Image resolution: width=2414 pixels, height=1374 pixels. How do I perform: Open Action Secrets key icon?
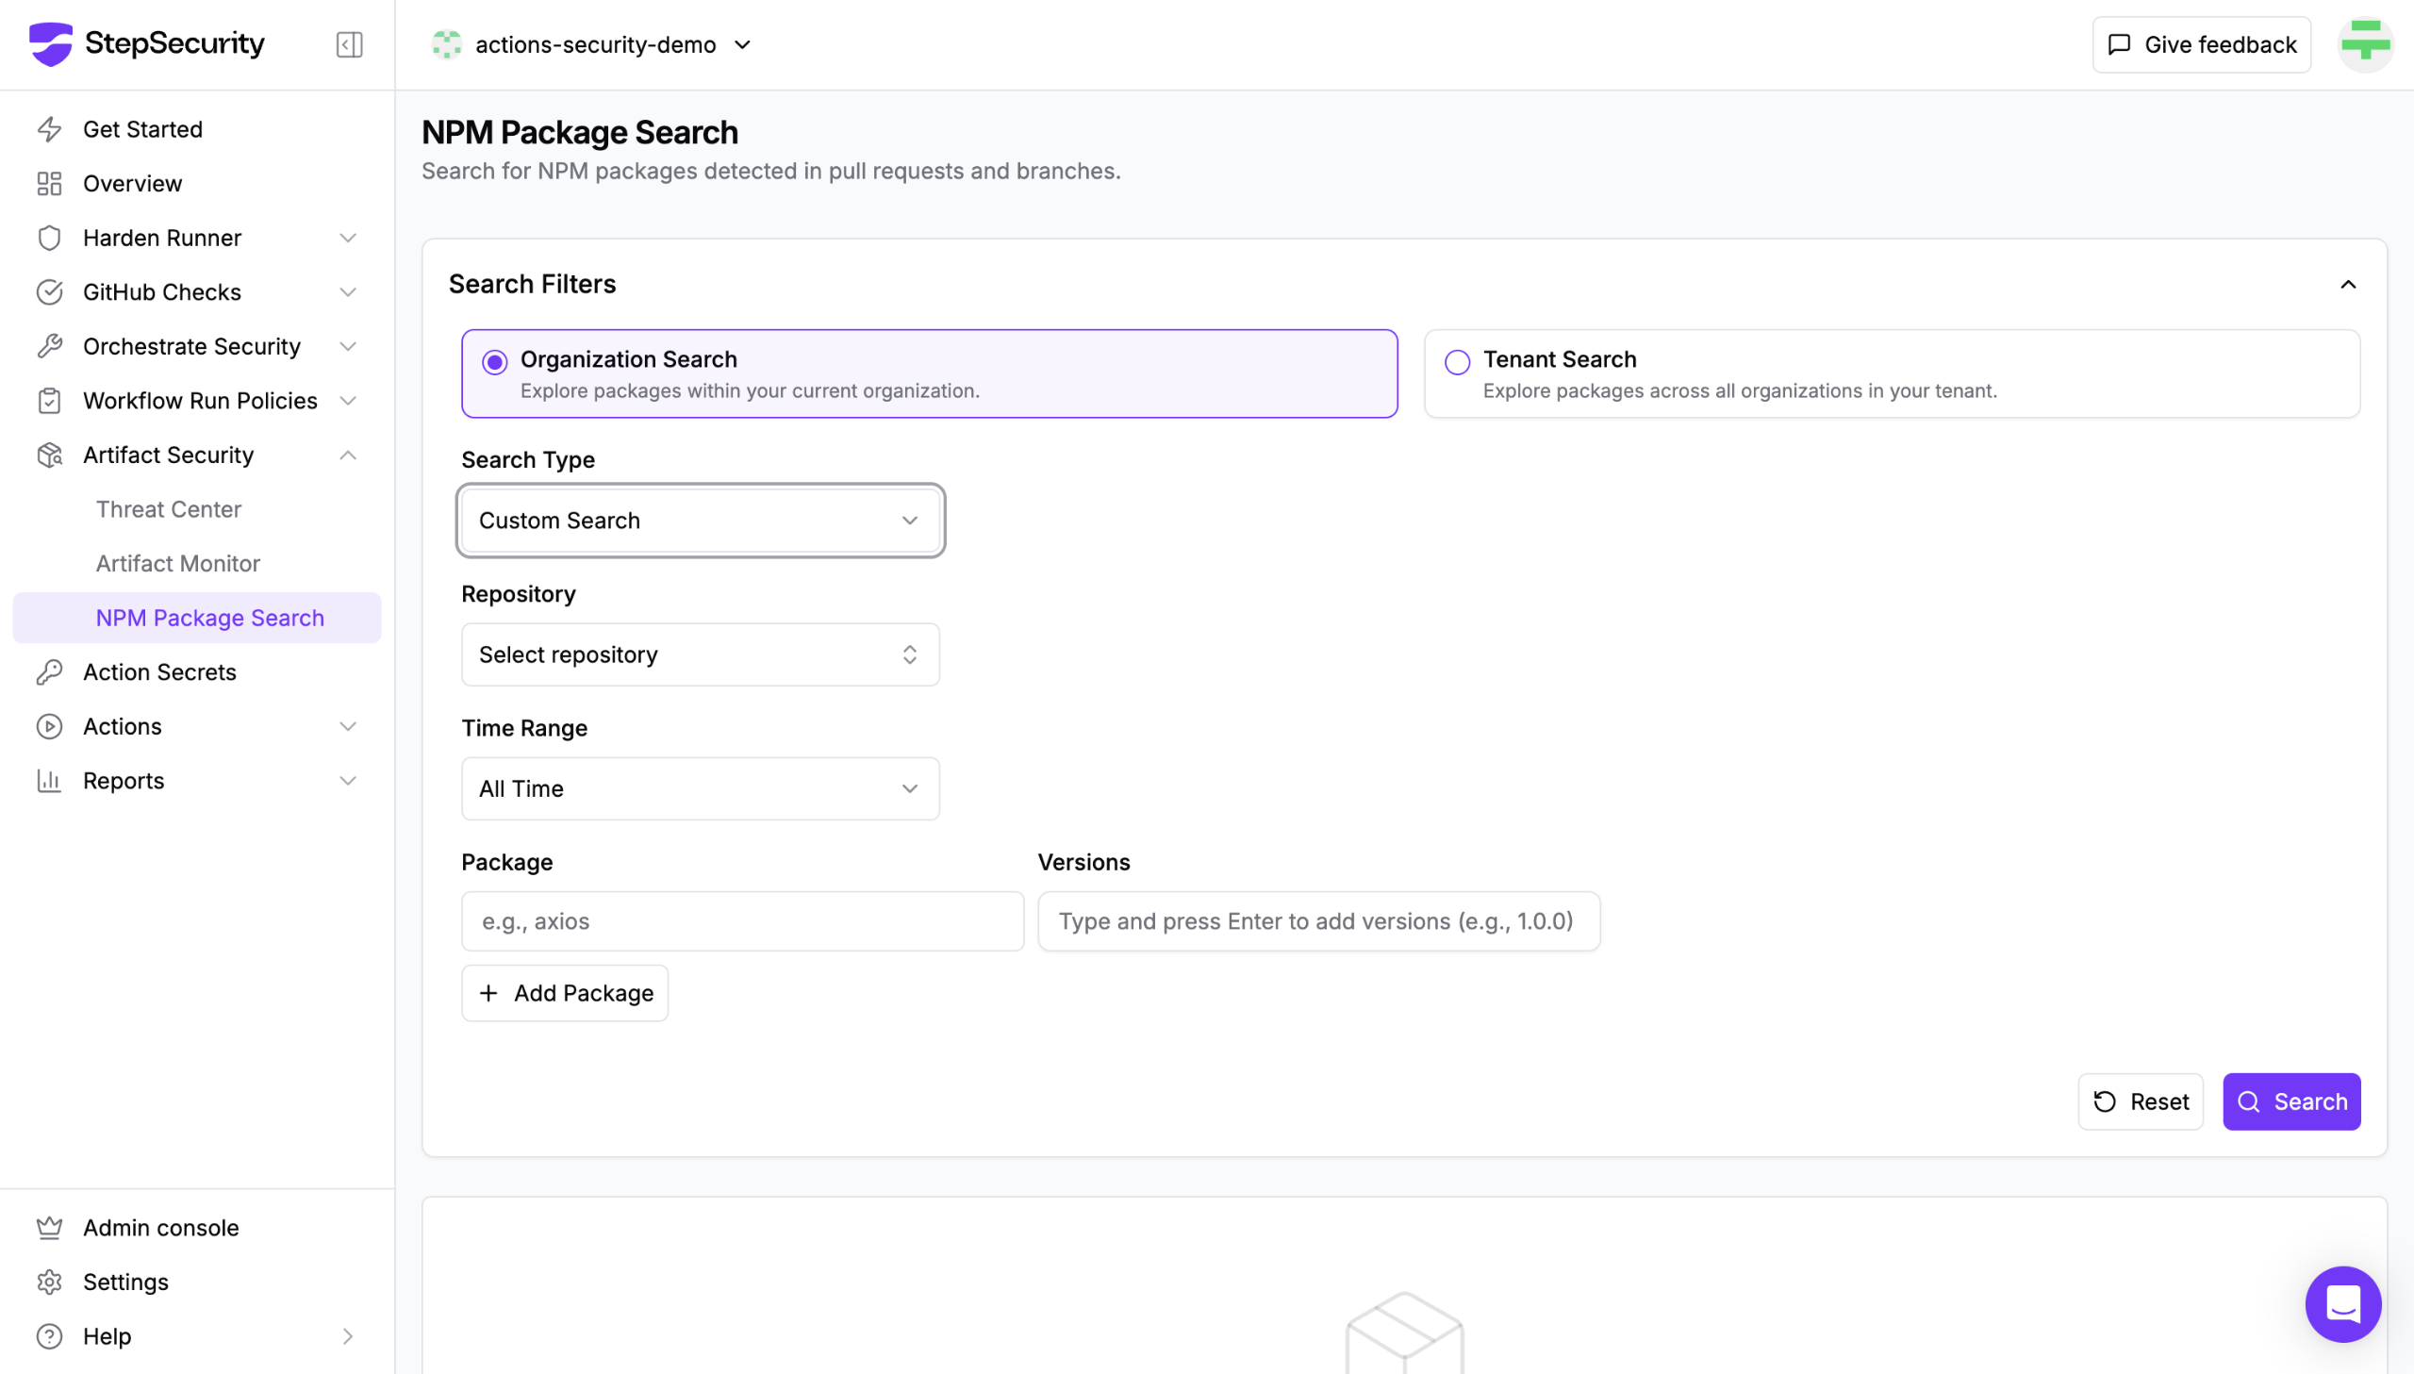[49, 671]
